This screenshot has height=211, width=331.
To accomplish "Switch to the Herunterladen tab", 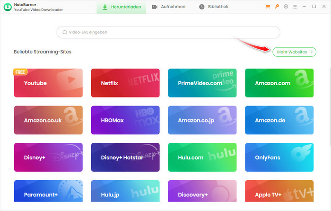I will coord(122,7).
